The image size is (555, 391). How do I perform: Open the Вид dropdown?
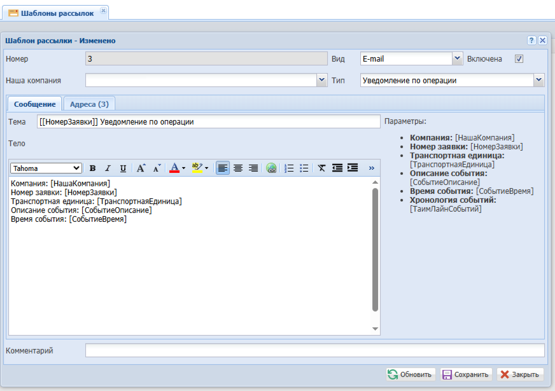[x=457, y=59]
